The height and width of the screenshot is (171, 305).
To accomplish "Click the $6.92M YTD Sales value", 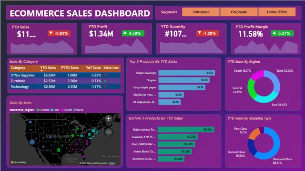I will click(x=50, y=75).
